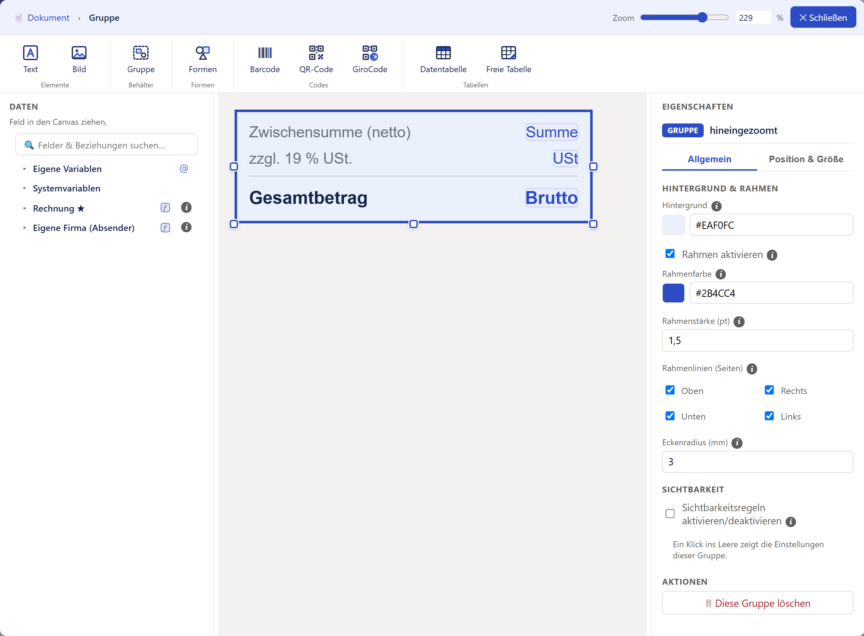Open Hintergrund color swatch

point(673,225)
